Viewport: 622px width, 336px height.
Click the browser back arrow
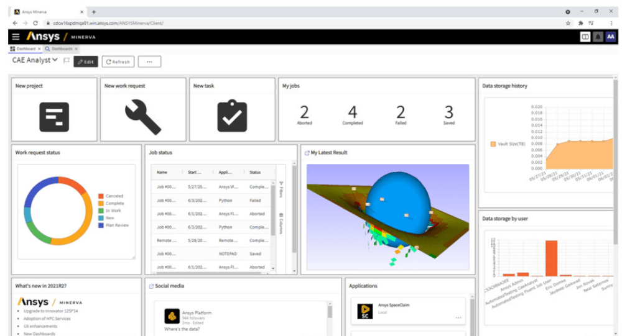tap(15, 23)
